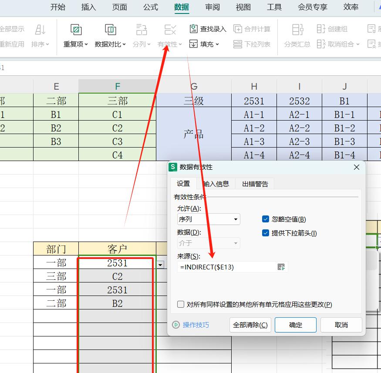Select column H header
The width and height of the screenshot is (381, 373).
(x=254, y=86)
